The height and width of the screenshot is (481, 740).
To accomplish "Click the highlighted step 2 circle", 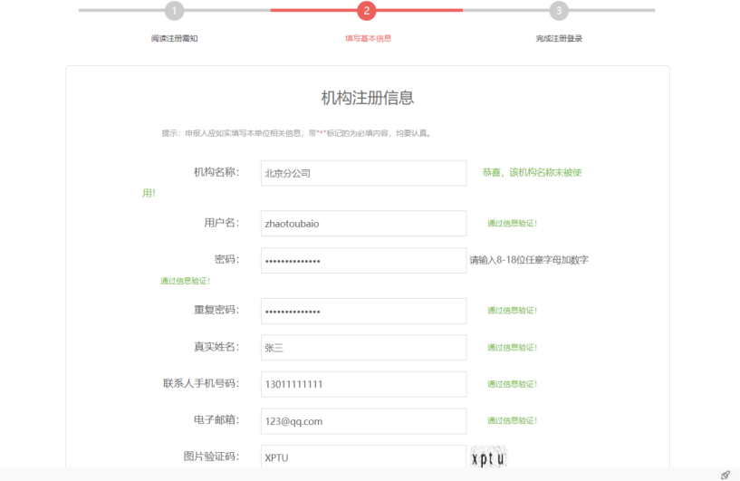I will [366, 11].
